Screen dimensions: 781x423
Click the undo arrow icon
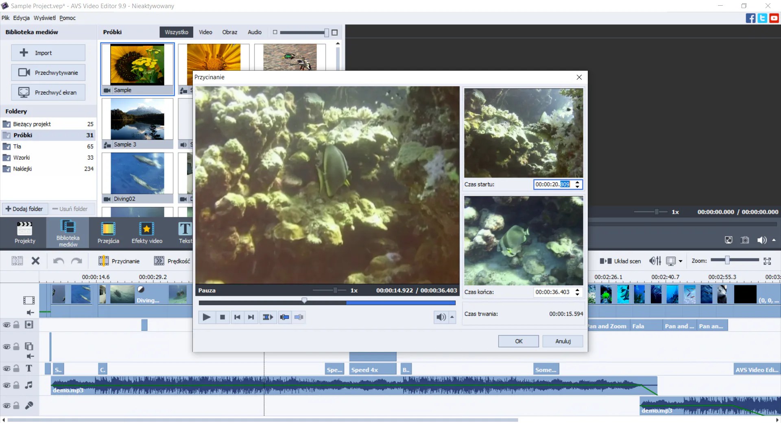coord(58,261)
